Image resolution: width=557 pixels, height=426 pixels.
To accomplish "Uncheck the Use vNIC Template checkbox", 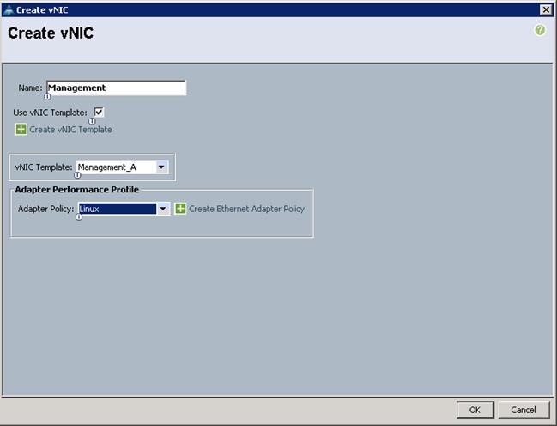I will [x=99, y=112].
